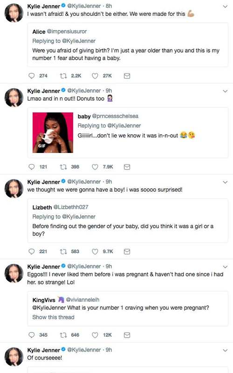The image size is (233, 373).
Task: Expand the menu arrow on the "Donuts too" tweet
Action: pyautogui.click(x=225, y=91)
